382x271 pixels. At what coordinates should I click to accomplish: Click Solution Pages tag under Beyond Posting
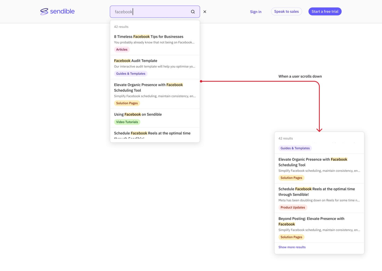[x=291, y=237]
